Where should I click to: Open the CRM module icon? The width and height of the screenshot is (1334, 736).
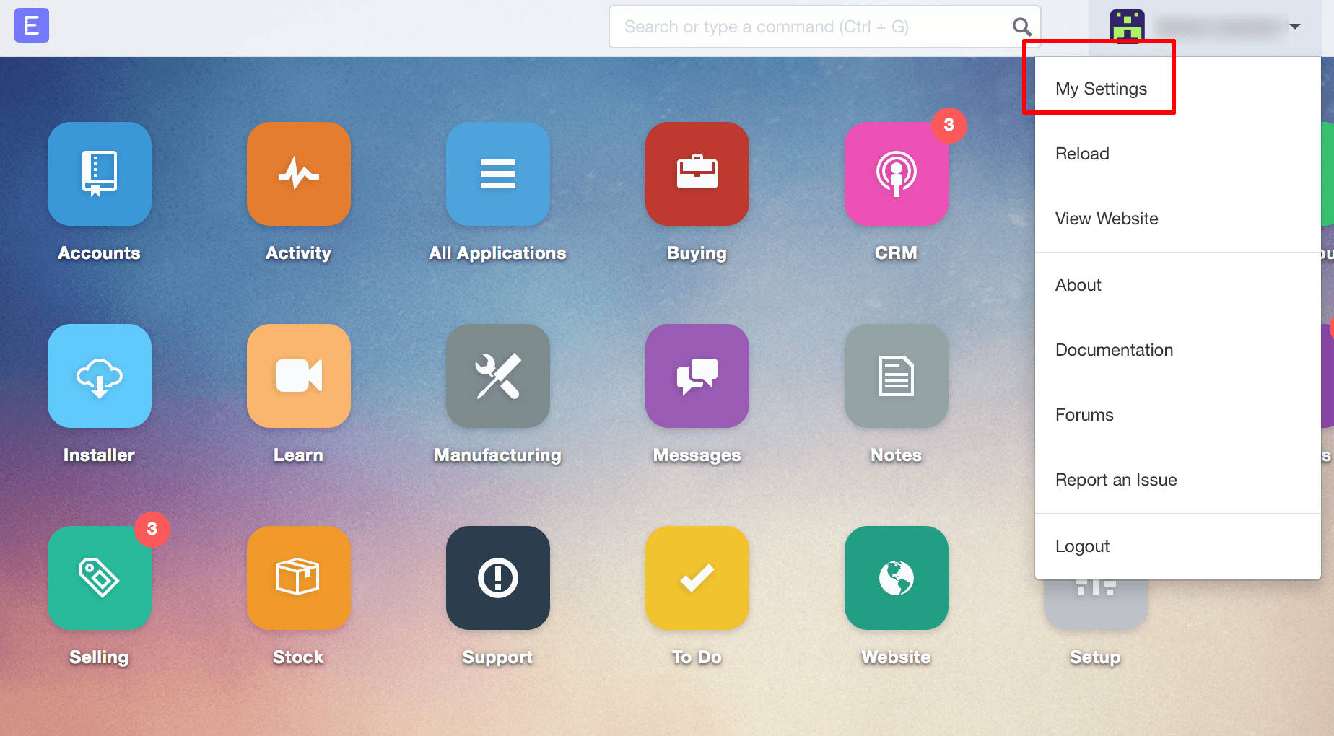click(896, 174)
